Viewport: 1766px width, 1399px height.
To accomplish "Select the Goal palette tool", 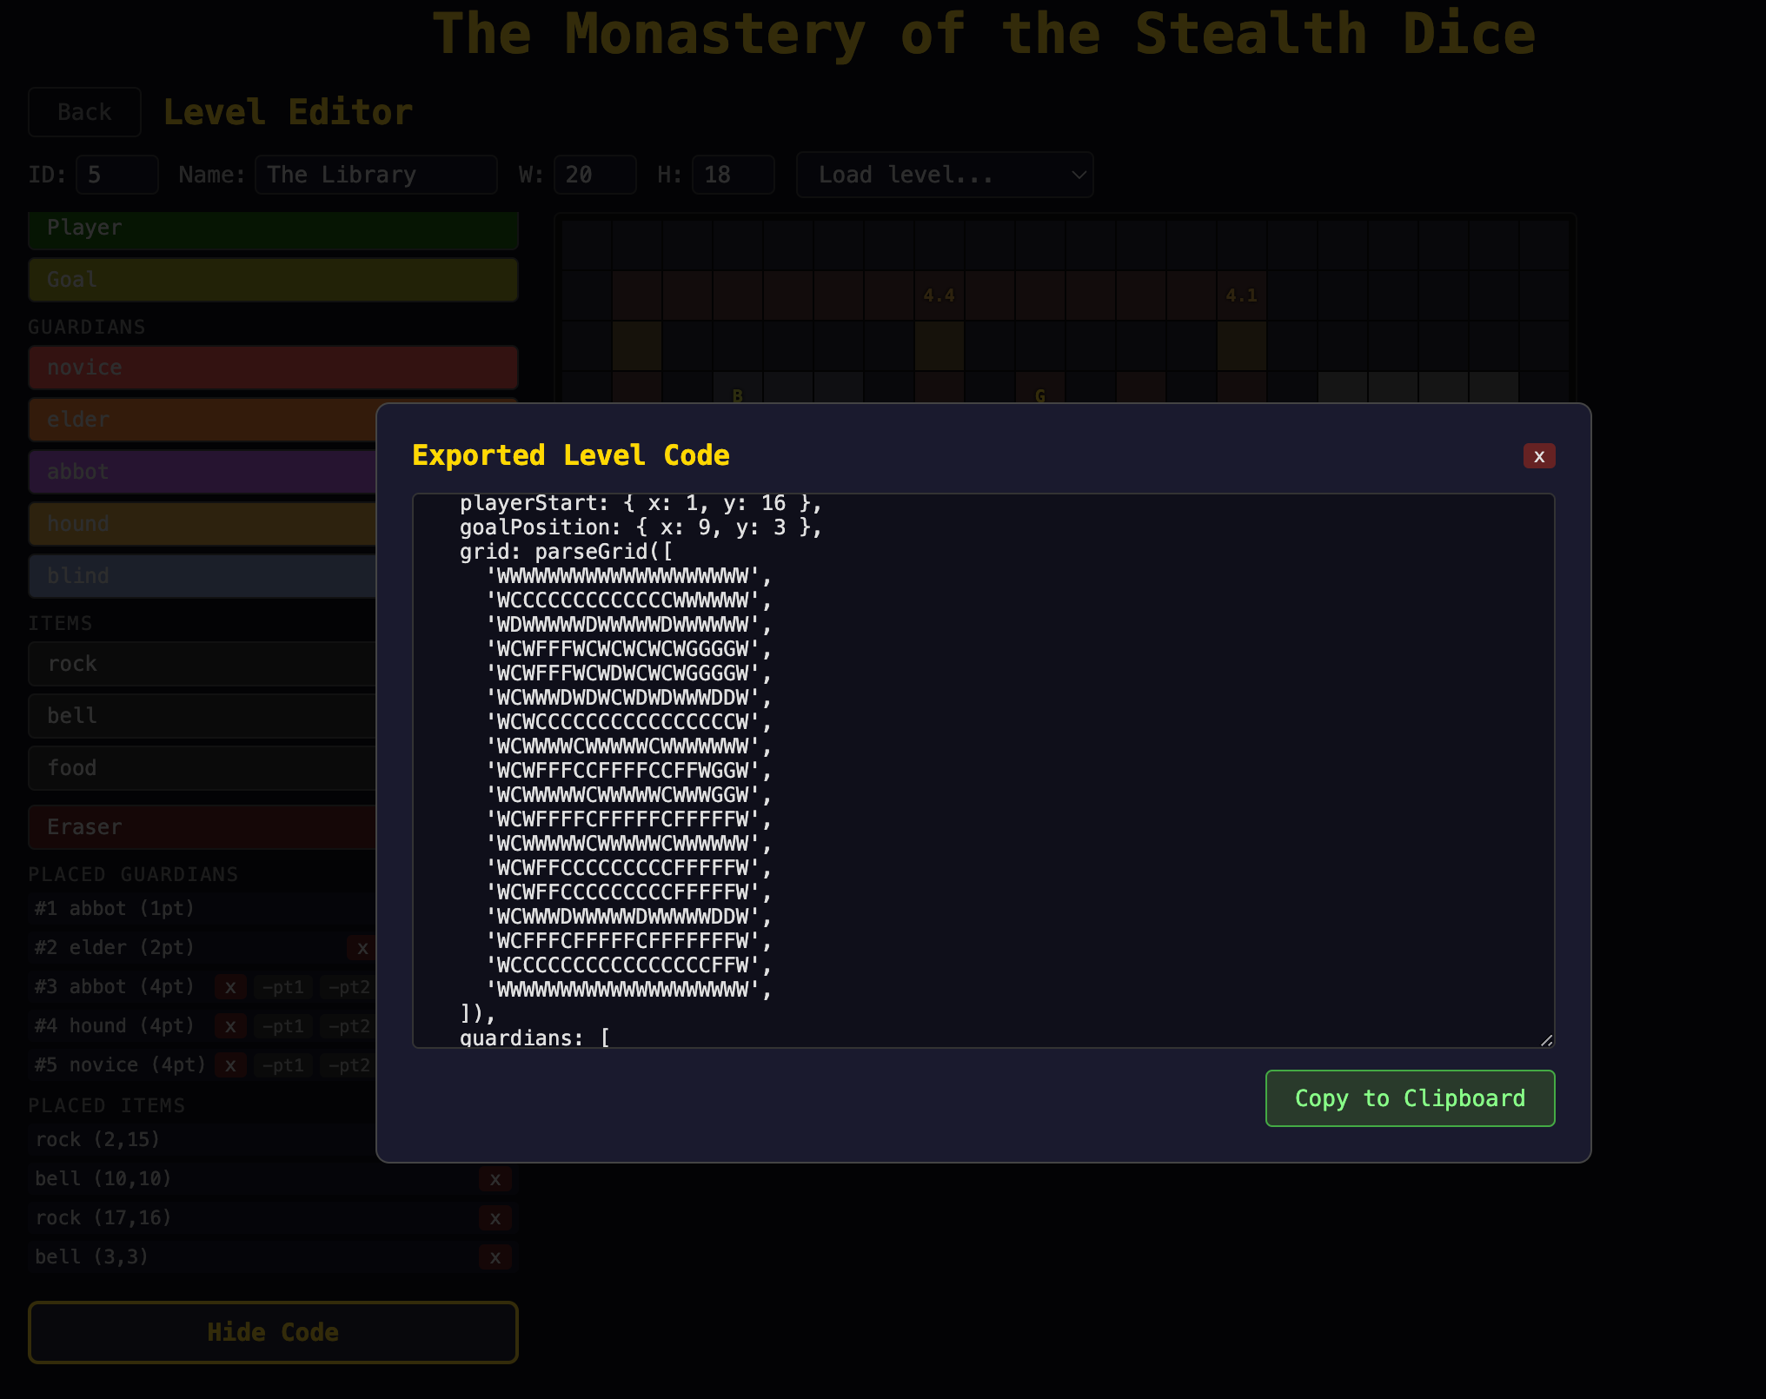I will tap(273, 280).
